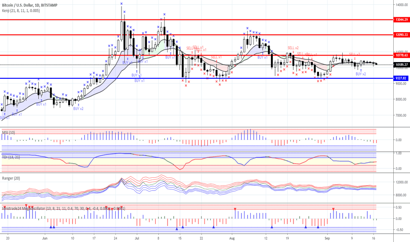This screenshot has height=242, width=410.
Task: Click the 22 date label on time axis
Action: 201,238
